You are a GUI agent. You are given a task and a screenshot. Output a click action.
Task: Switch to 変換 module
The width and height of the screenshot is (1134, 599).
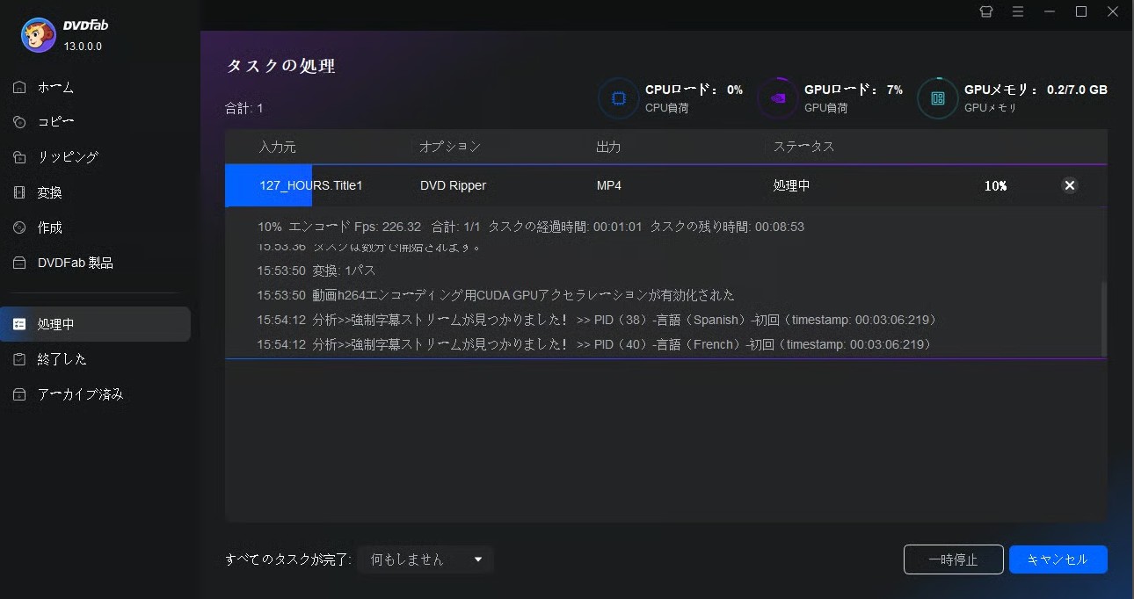(x=49, y=192)
